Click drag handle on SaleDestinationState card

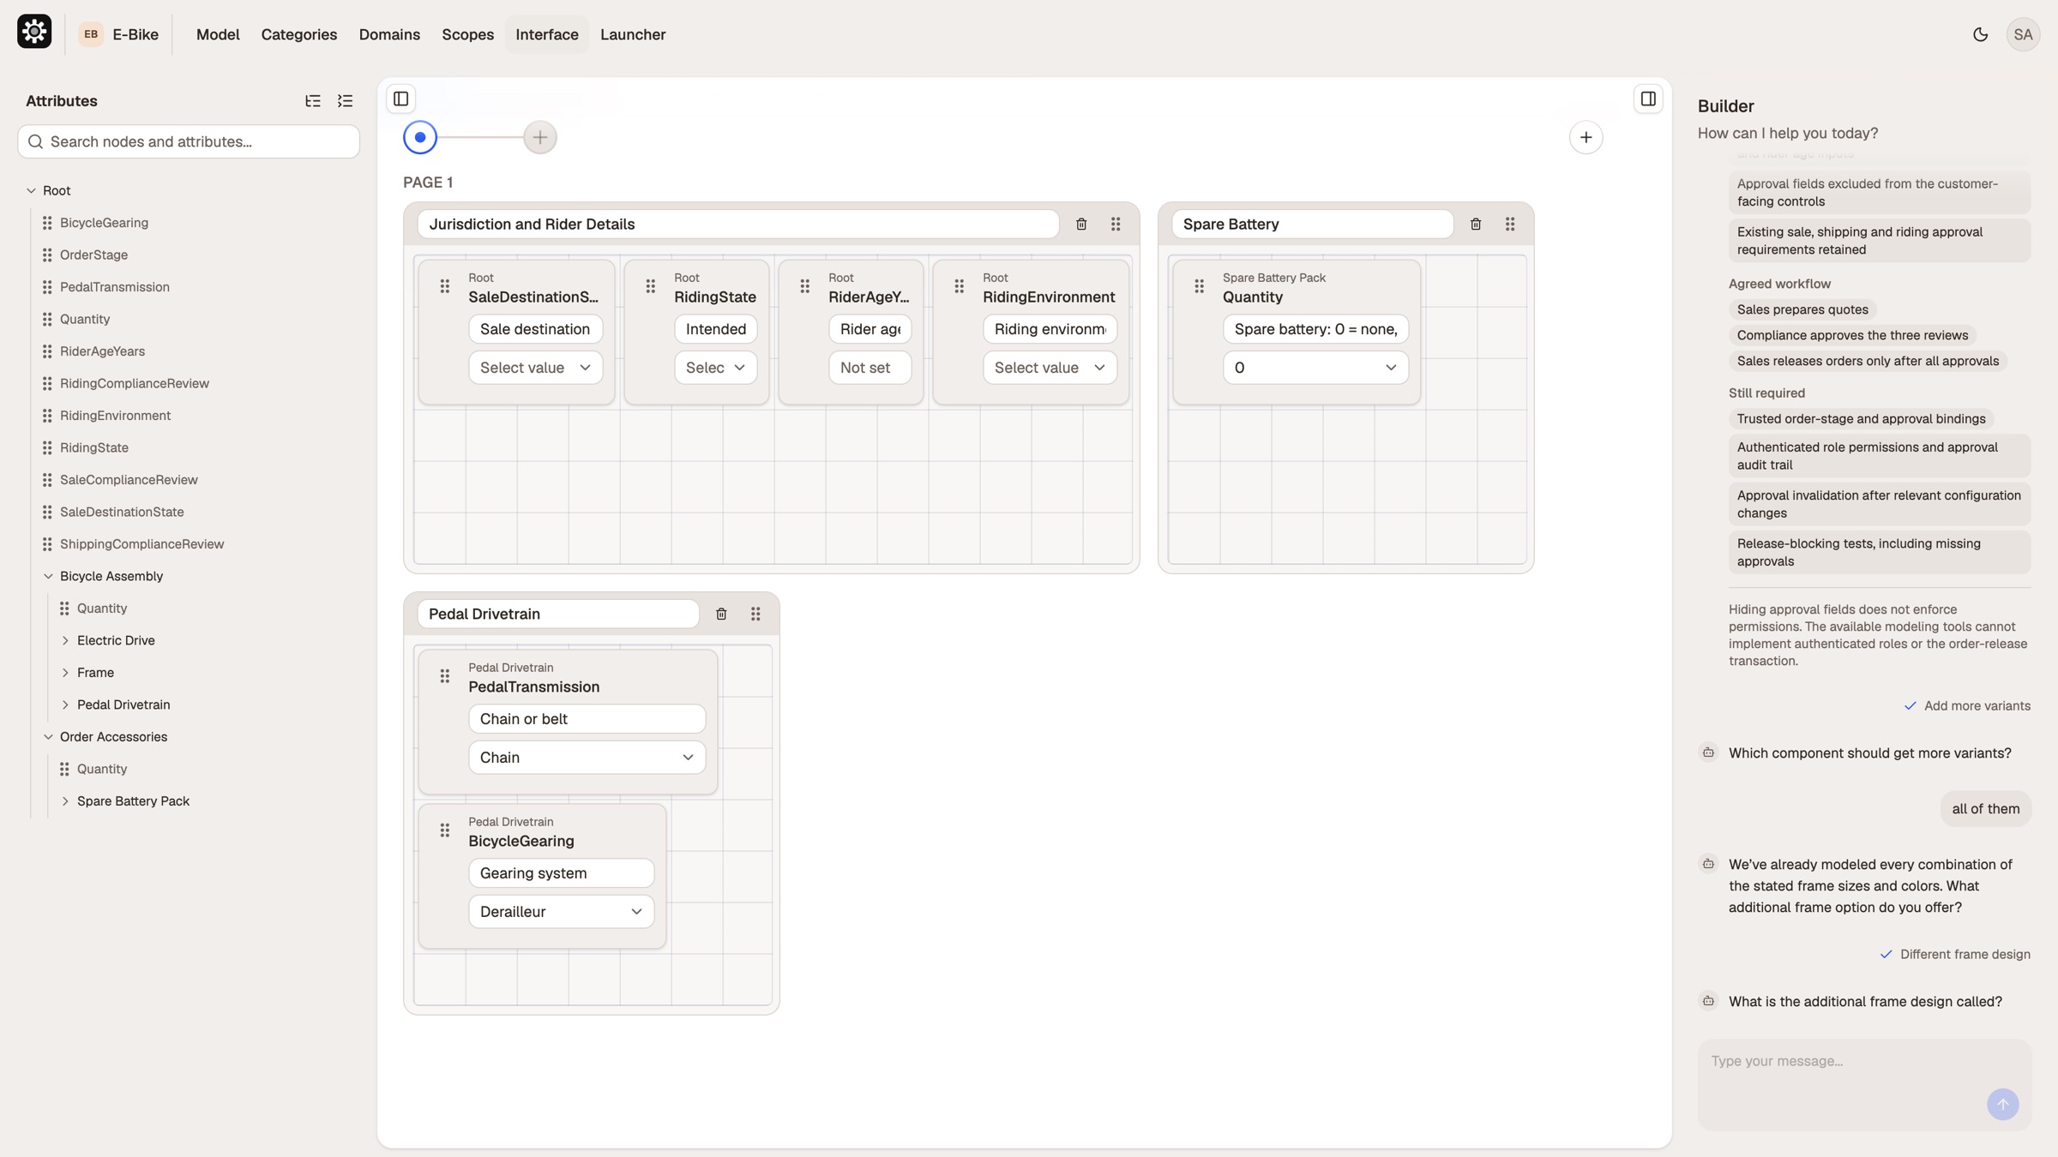[444, 286]
